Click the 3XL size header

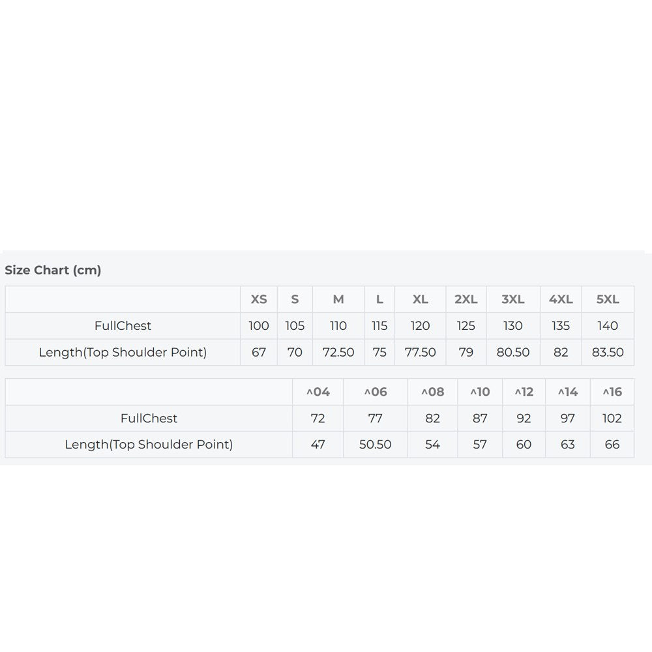point(512,299)
